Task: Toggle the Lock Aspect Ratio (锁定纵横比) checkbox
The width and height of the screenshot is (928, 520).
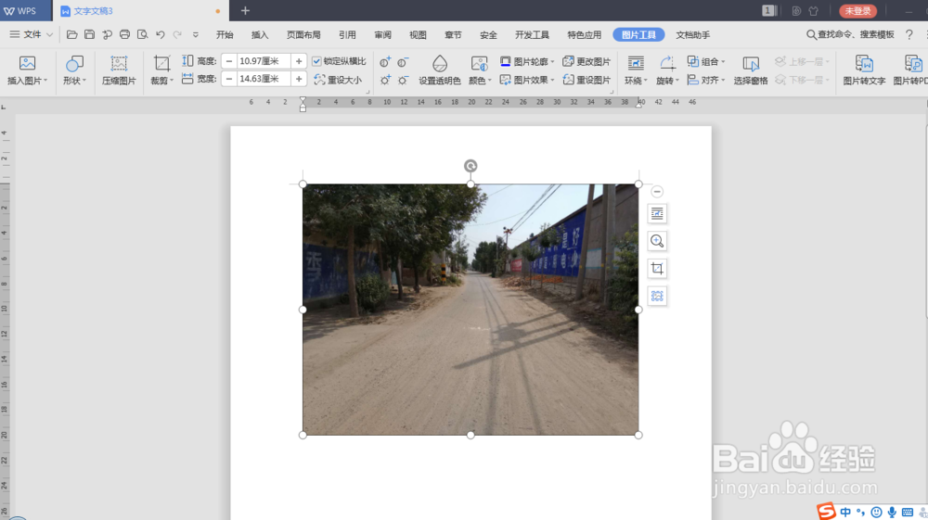Action: [x=316, y=61]
